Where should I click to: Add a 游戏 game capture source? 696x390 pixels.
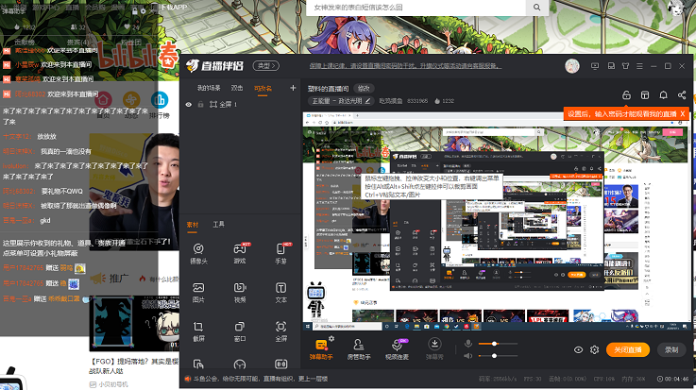point(240,252)
